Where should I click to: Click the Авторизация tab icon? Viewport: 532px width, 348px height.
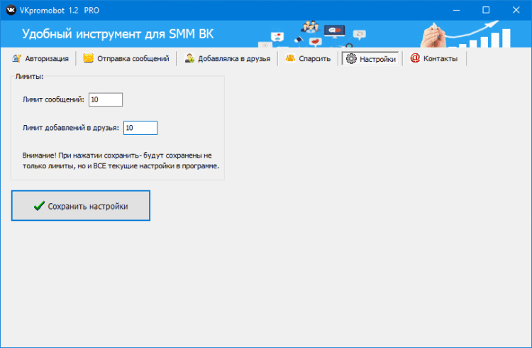tap(16, 58)
